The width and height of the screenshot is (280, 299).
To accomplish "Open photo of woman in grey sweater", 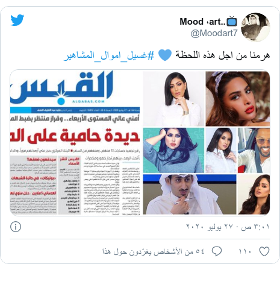I will pyautogui.click(x=173, y=150).
